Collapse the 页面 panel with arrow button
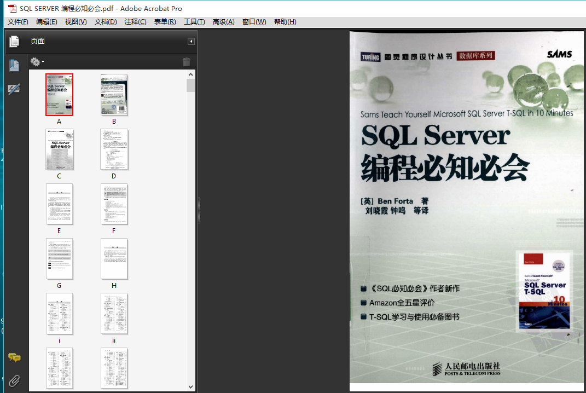The image size is (586, 393). (191, 41)
